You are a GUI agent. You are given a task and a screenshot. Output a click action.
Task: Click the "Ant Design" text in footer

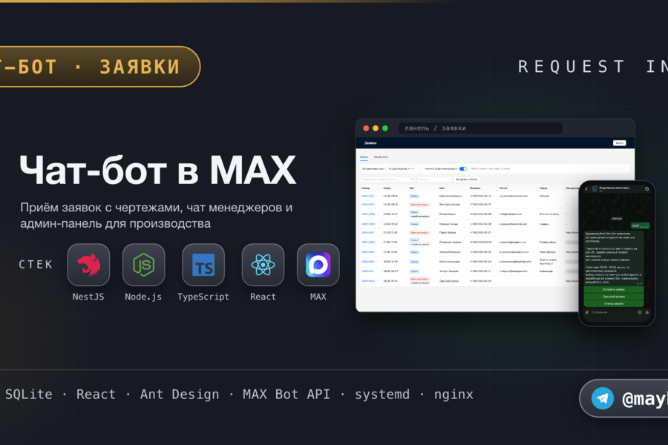180,395
